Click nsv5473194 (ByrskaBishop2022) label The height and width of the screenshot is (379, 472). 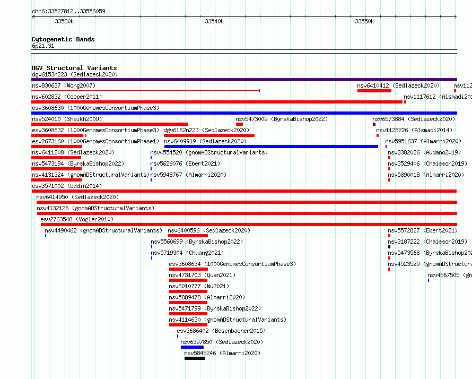78,163
